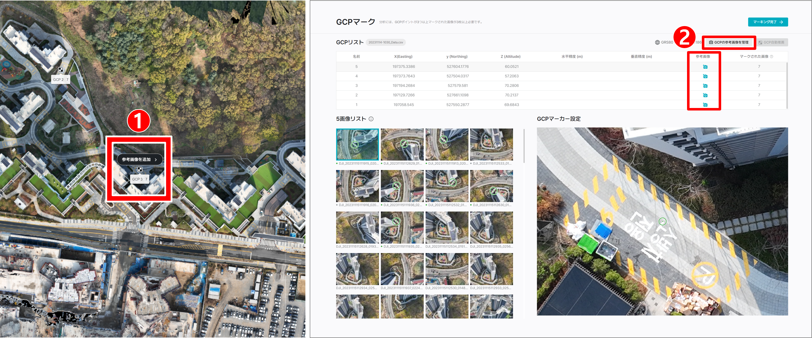
Task: Click the reference image camera icon for GCP 3
Action: (x=705, y=86)
